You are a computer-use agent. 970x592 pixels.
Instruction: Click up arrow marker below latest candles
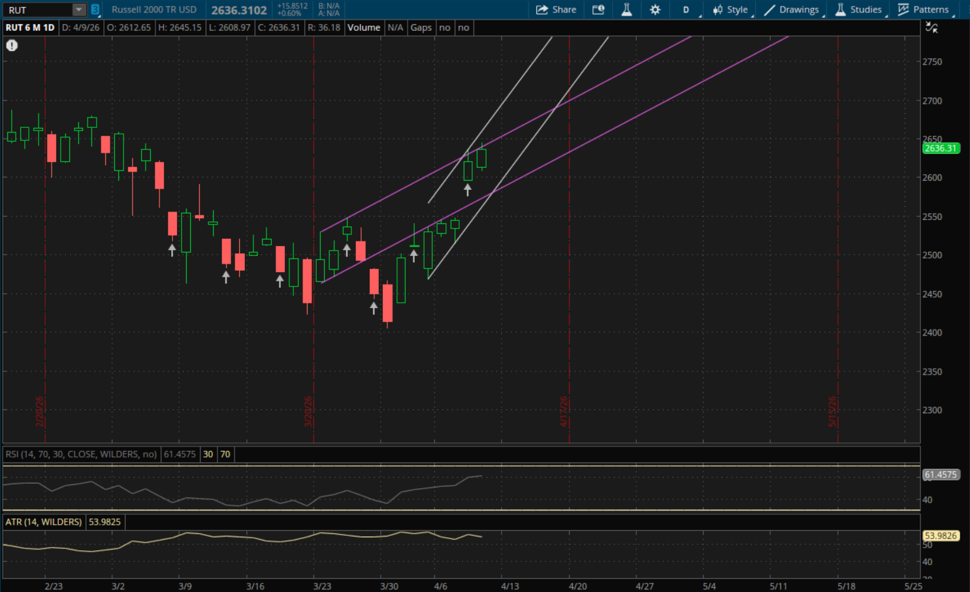468,190
